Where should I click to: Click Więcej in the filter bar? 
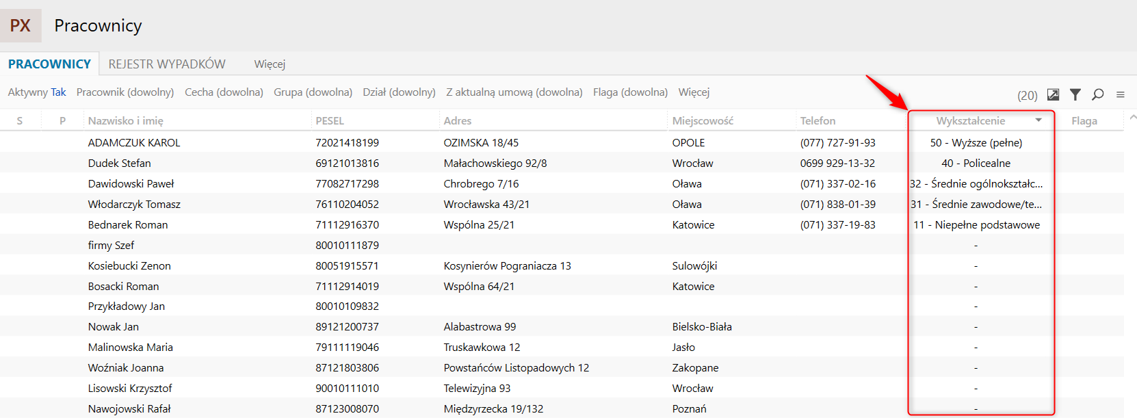pyautogui.click(x=694, y=92)
